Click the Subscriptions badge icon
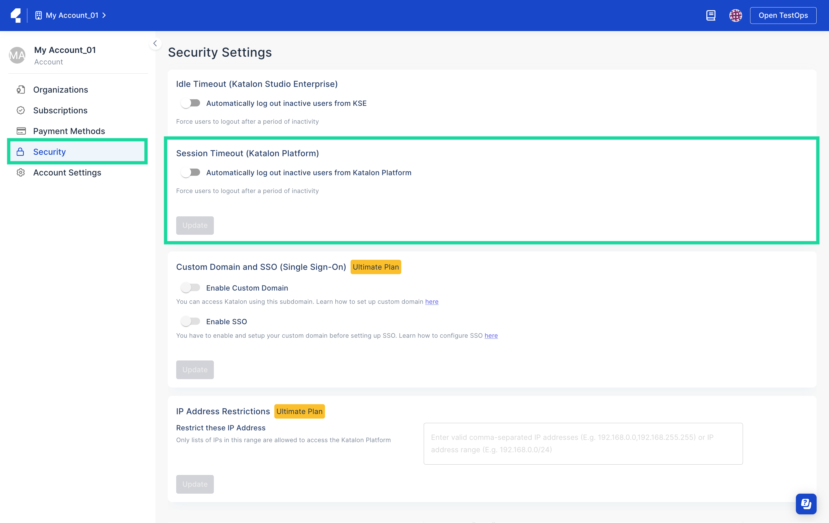The image size is (829, 523). coord(21,110)
